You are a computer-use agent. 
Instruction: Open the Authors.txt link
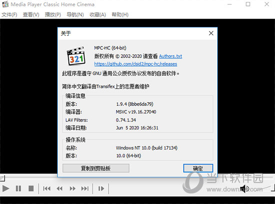(170, 56)
